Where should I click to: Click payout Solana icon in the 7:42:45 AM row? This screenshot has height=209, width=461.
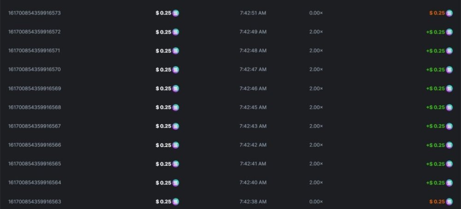(449, 107)
